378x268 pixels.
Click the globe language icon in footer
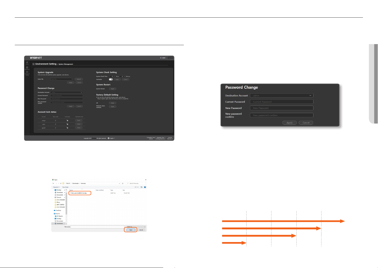pos(108,138)
